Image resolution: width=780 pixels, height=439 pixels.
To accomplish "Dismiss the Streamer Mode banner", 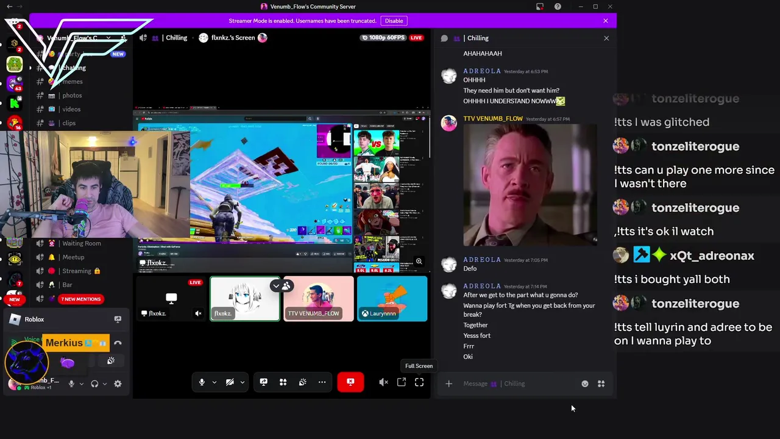I will click(x=606, y=21).
